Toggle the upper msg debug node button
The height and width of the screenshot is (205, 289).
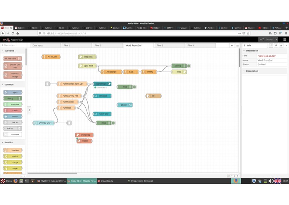[134, 87]
